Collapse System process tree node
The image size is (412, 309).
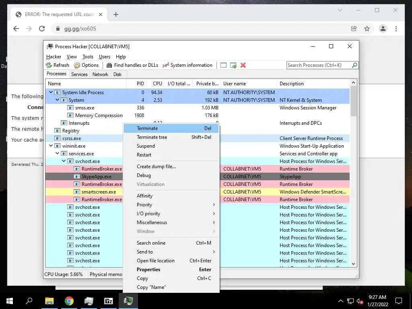click(x=57, y=100)
